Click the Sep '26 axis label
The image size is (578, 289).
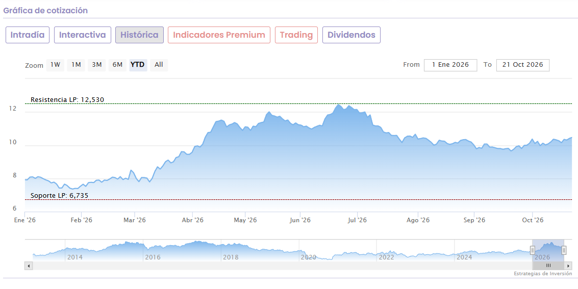[x=474, y=220]
